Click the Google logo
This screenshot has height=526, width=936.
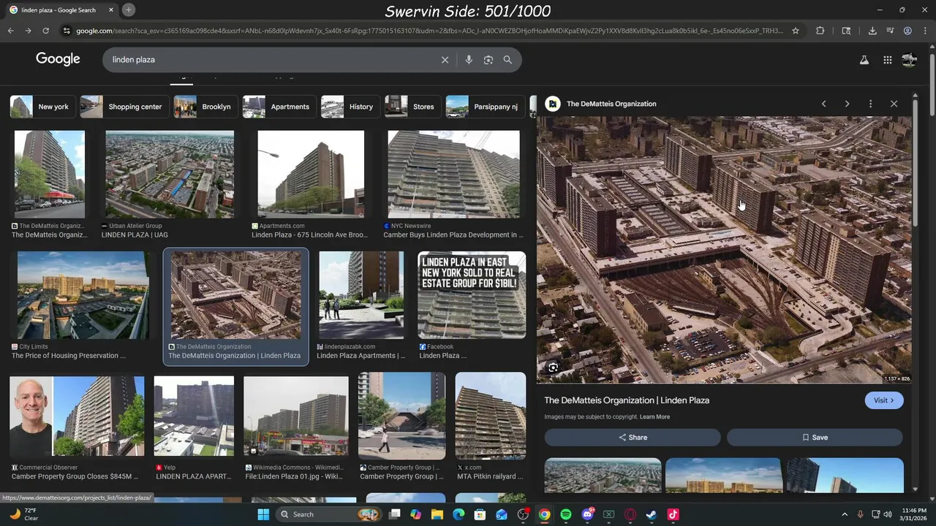(58, 59)
